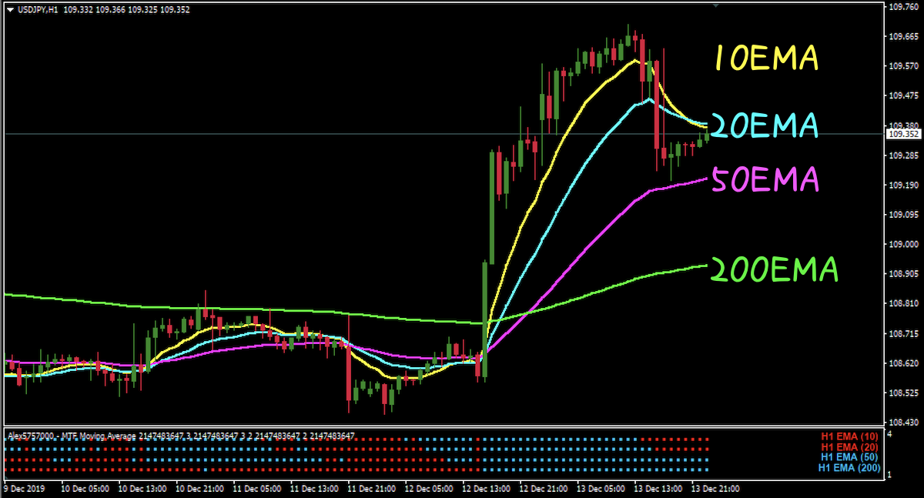Click the MTF Moving Average indicator title

pos(181,436)
